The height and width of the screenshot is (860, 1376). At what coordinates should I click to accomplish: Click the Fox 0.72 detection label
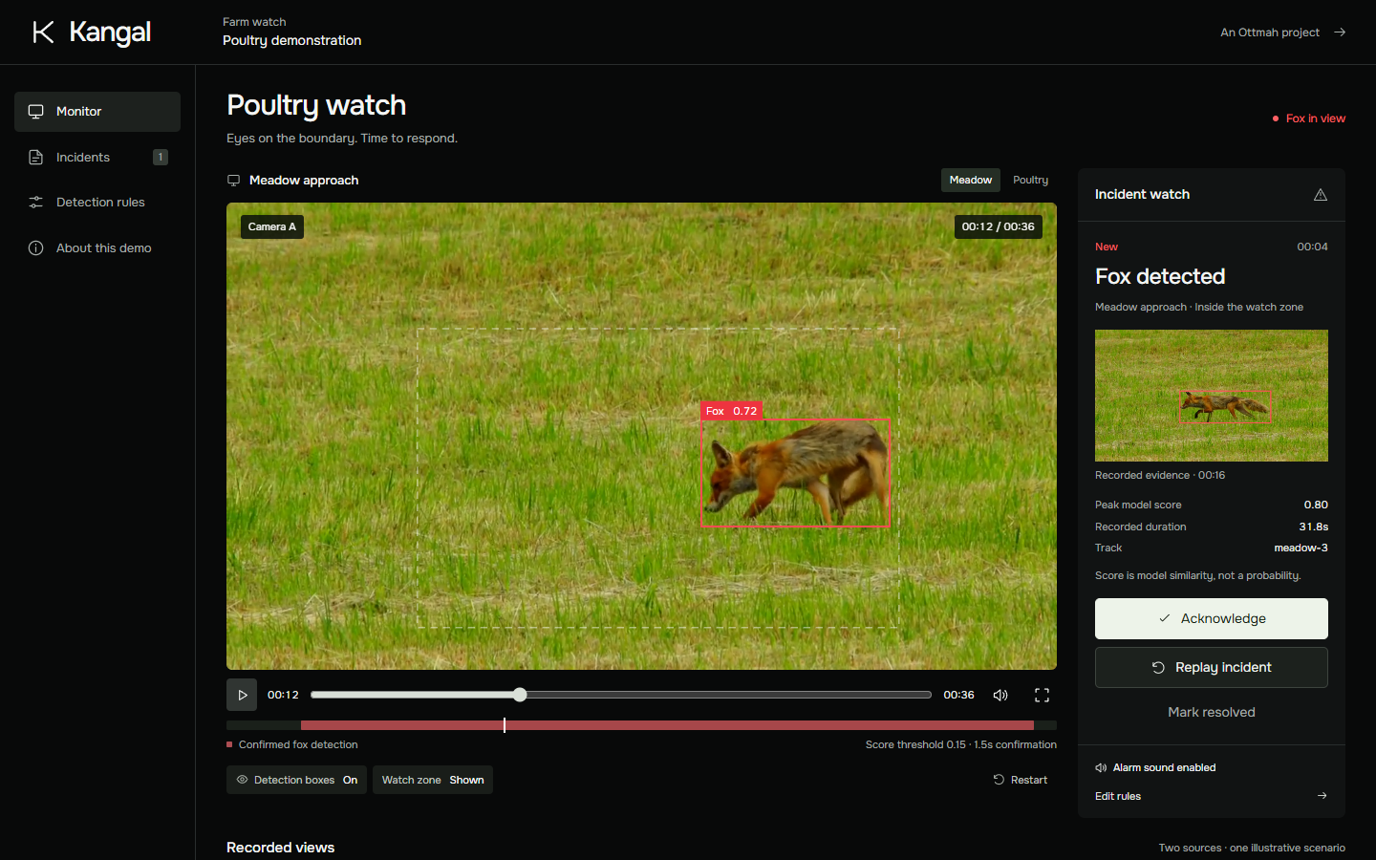click(731, 411)
